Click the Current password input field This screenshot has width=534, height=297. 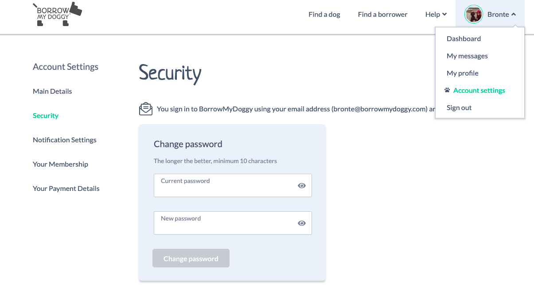coord(233,185)
